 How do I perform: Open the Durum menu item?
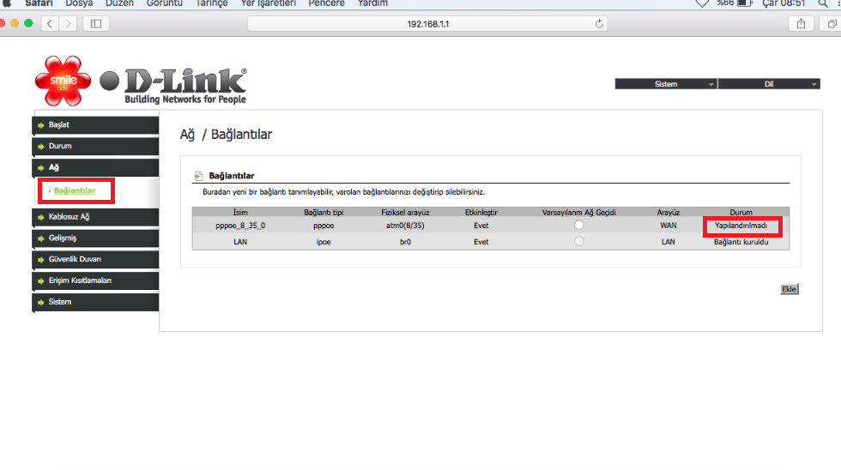click(x=96, y=146)
